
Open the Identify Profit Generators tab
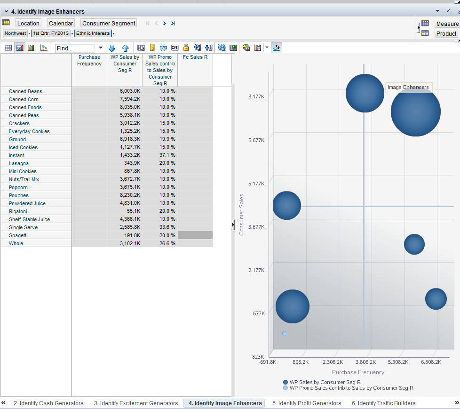[307, 403]
